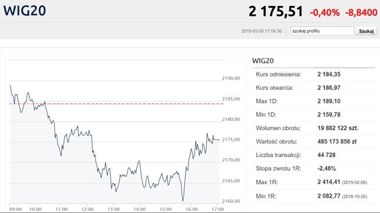Click the 2190,00 price axis label
This screenshot has height=213, width=380.
[231, 78]
